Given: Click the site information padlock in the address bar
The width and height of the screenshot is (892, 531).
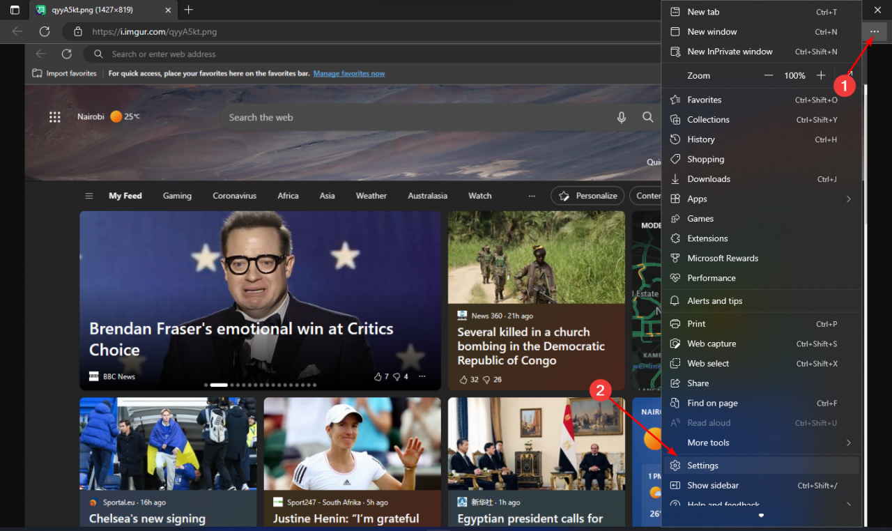Looking at the screenshot, I should [x=77, y=31].
